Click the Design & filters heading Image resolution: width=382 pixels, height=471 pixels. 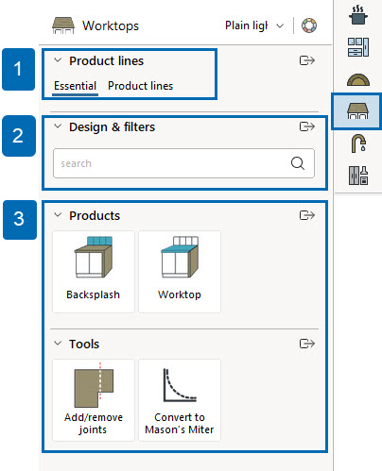[112, 127]
